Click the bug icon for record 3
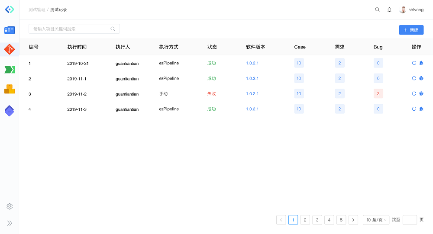 (421, 94)
